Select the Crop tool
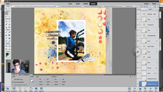The width and height of the screenshot is (163, 92). pos(6,46)
